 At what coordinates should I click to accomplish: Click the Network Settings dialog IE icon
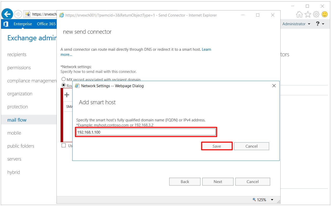[77, 86]
